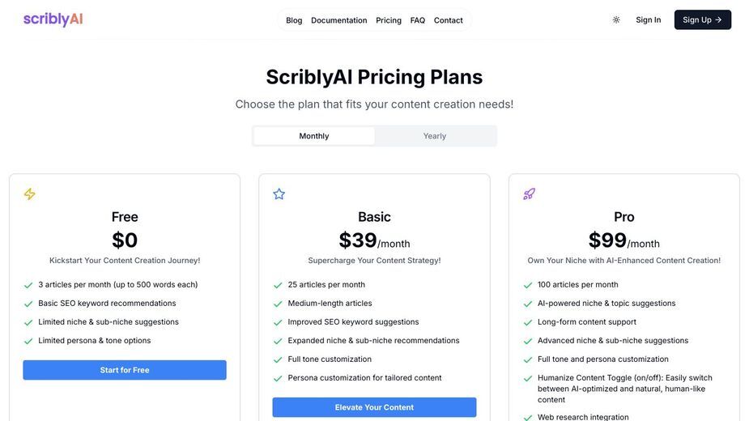Image resolution: width=749 pixels, height=421 pixels.
Task: Toggle the sun theme icon
Action: point(616,20)
